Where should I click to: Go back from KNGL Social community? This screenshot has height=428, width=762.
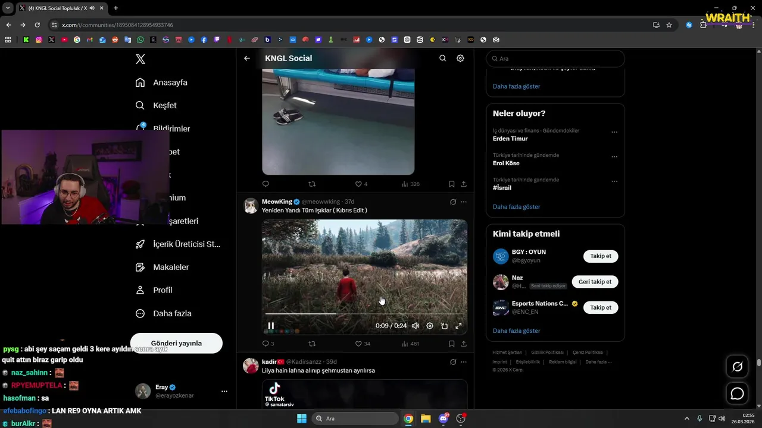coord(247,58)
